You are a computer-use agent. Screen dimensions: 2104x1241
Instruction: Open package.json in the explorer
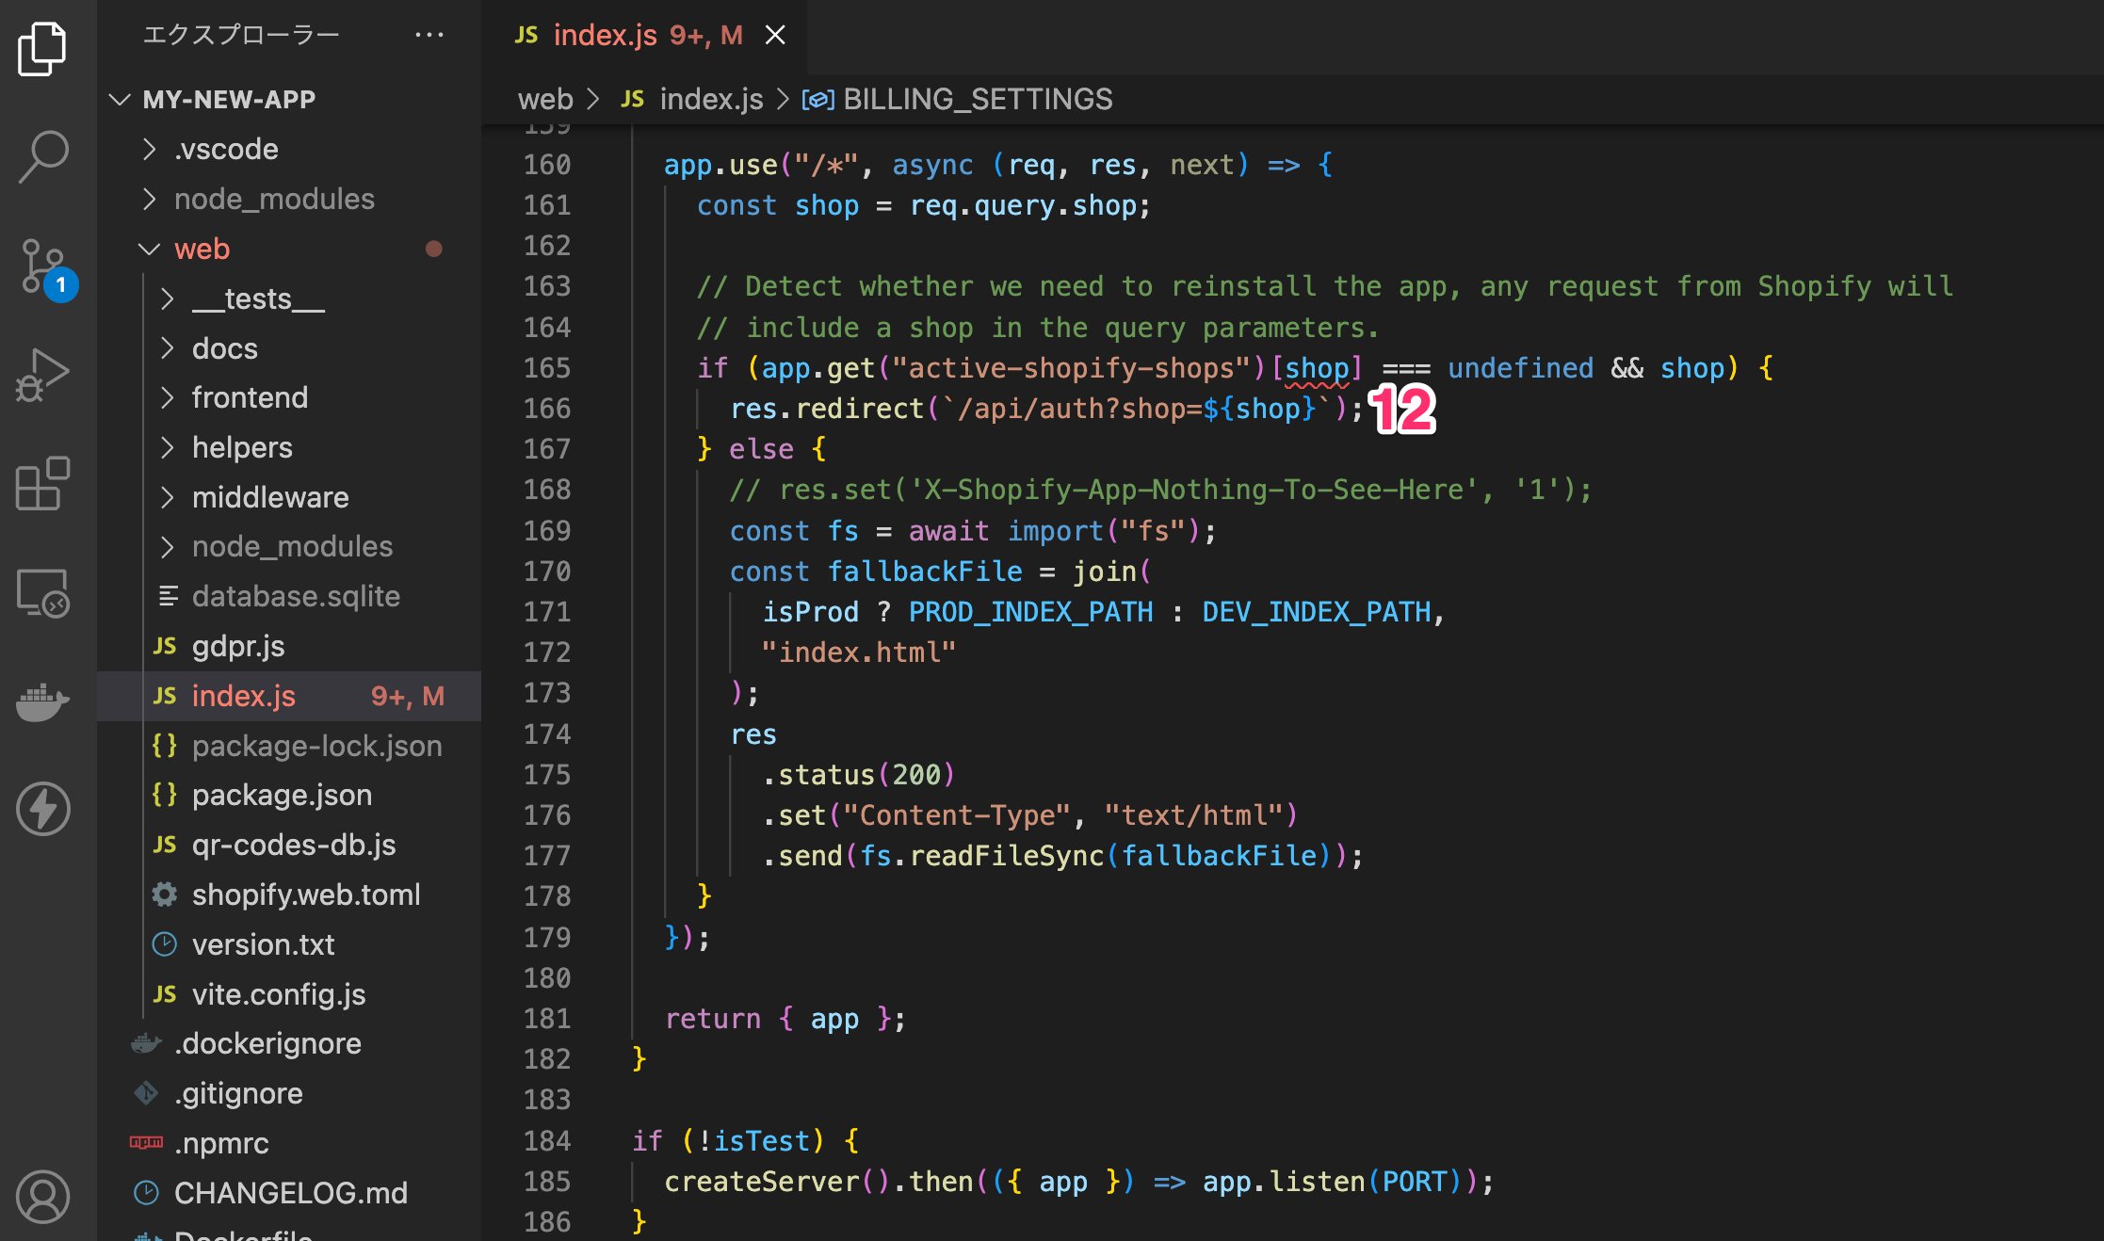click(282, 796)
